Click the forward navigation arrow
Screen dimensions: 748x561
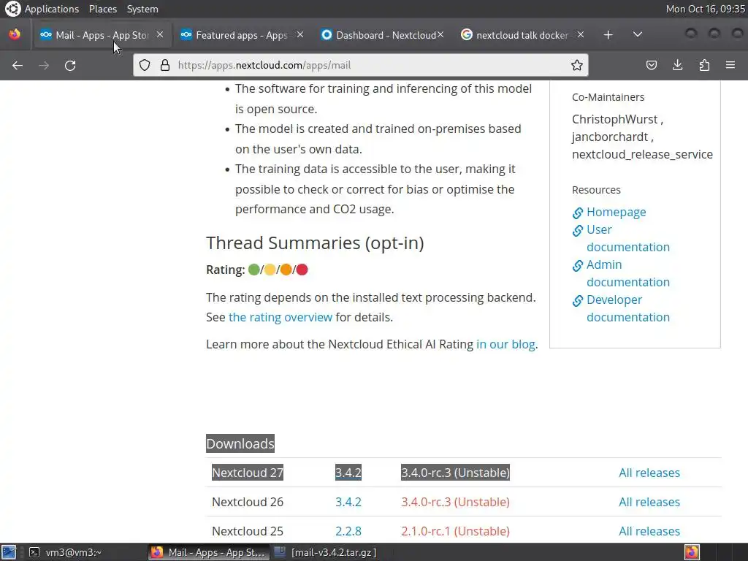pos(44,65)
